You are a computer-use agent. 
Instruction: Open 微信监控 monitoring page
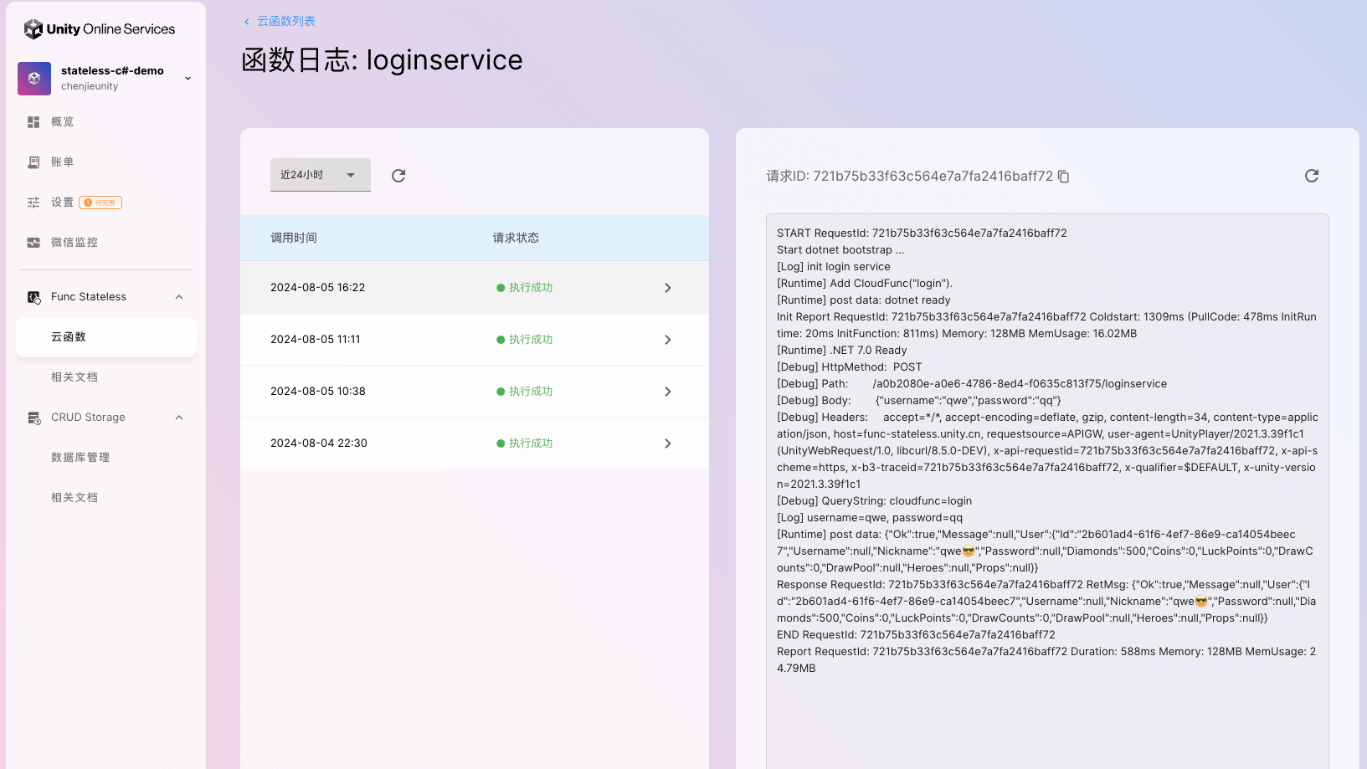tap(74, 243)
